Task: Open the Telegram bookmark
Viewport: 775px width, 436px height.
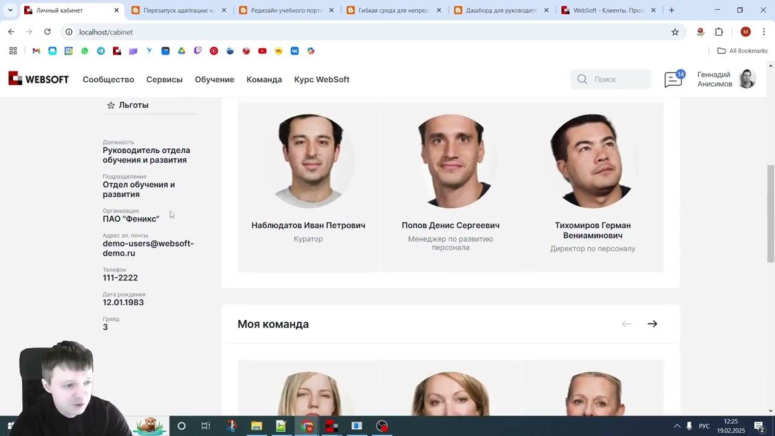Action: 101,51
